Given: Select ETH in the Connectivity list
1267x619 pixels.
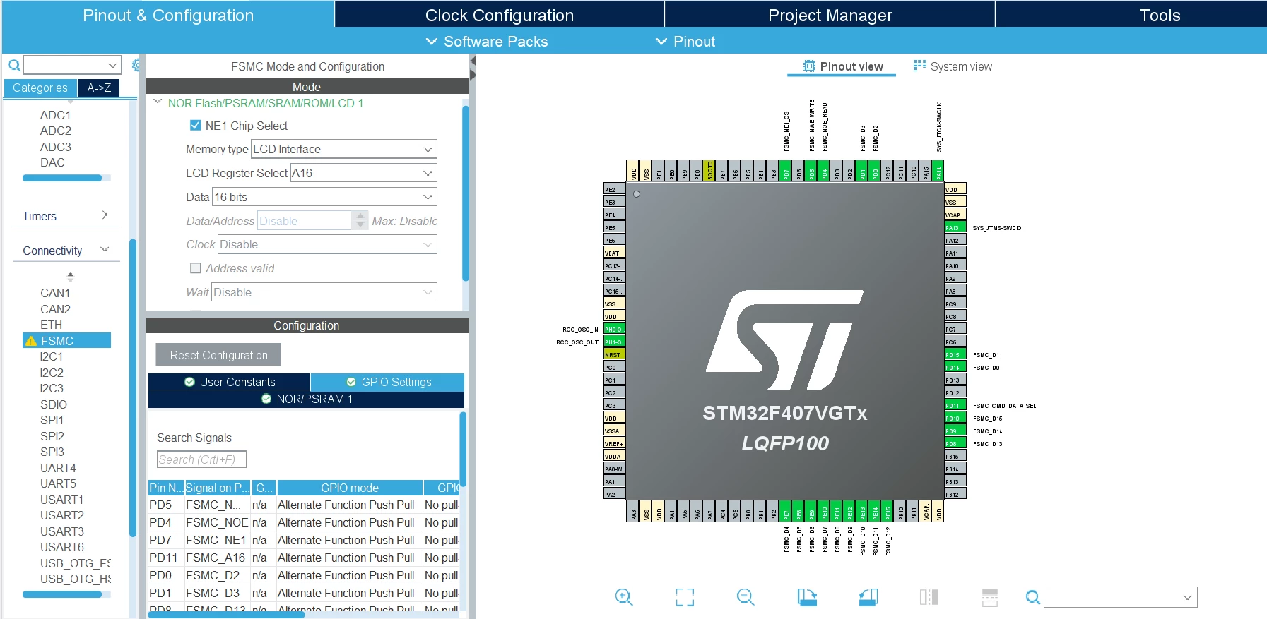Looking at the screenshot, I should click(x=51, y=325).
